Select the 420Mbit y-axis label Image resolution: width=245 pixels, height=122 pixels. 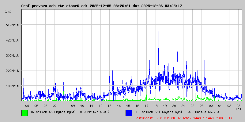(x=13, y=40)
